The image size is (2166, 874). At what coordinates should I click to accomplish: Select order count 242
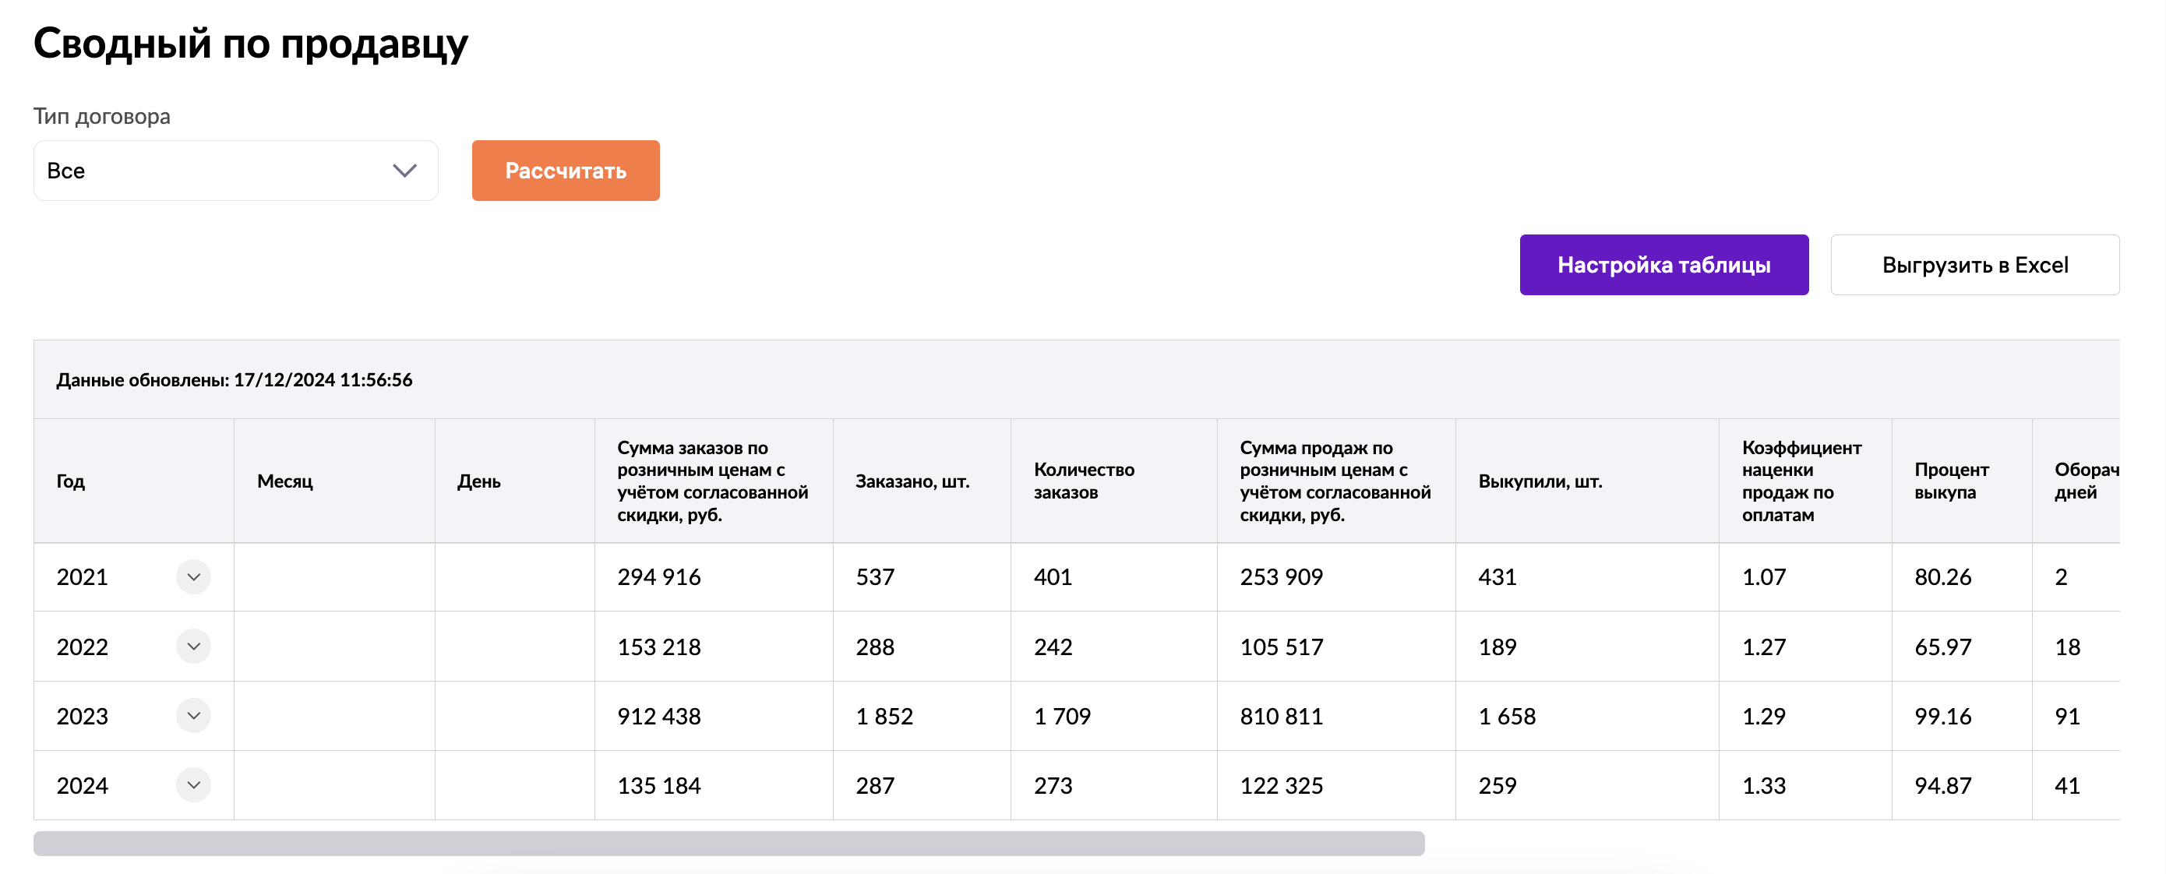[1053, 647]
